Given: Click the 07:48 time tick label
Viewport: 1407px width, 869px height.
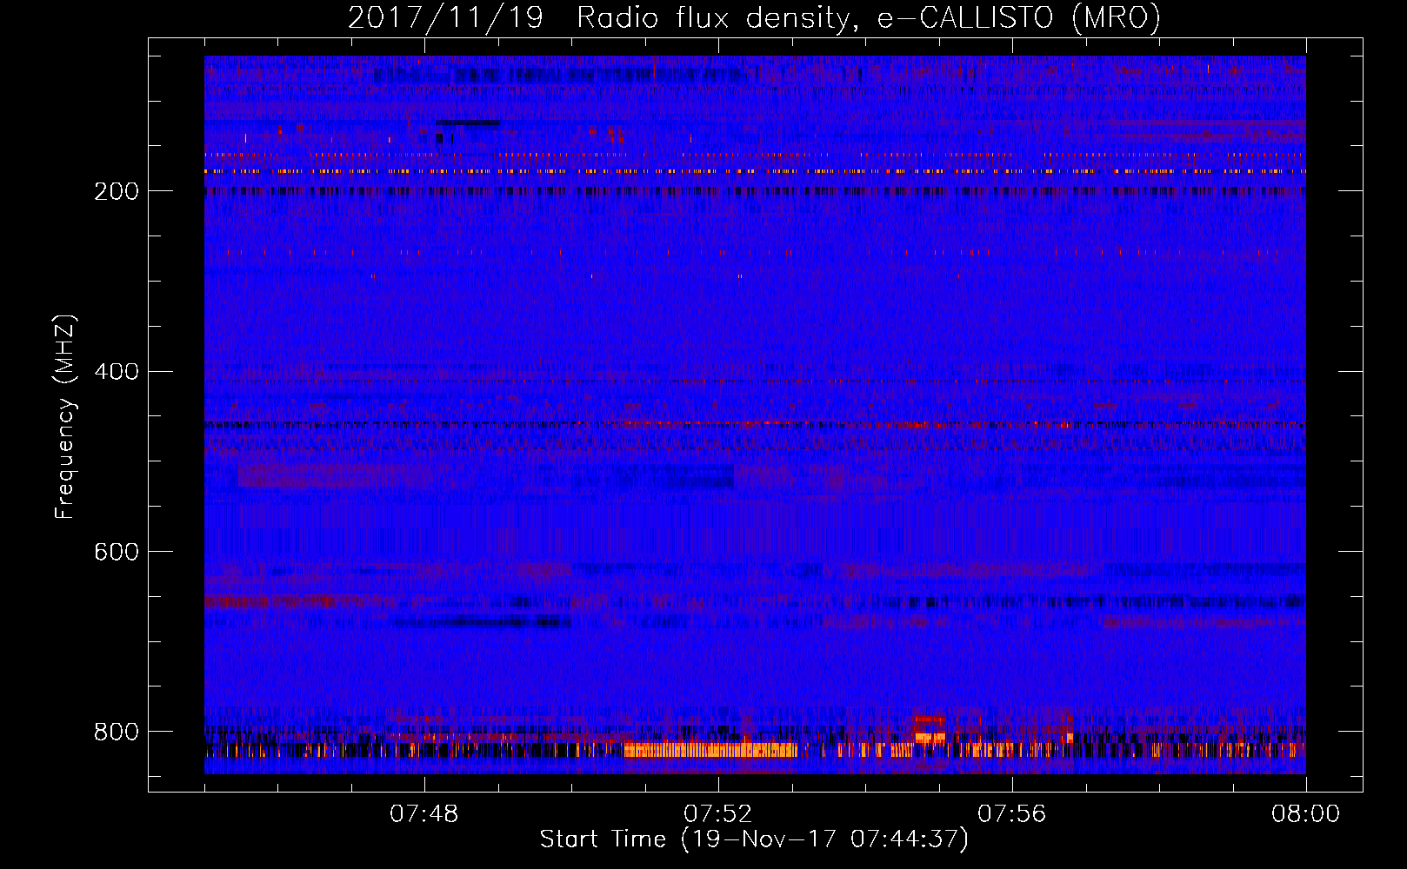Looking at the screenshot, I should pyautogui.click(x=424, y=814).
